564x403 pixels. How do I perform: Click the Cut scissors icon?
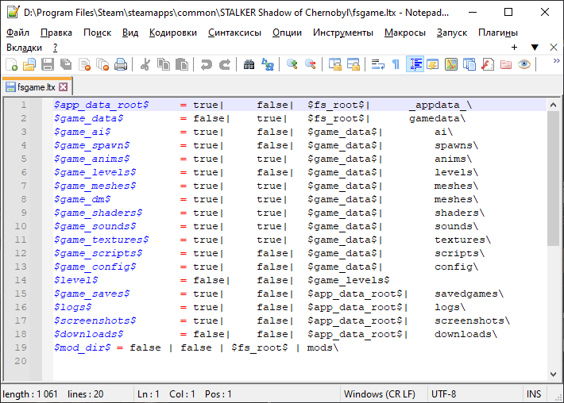coord(145,64)
